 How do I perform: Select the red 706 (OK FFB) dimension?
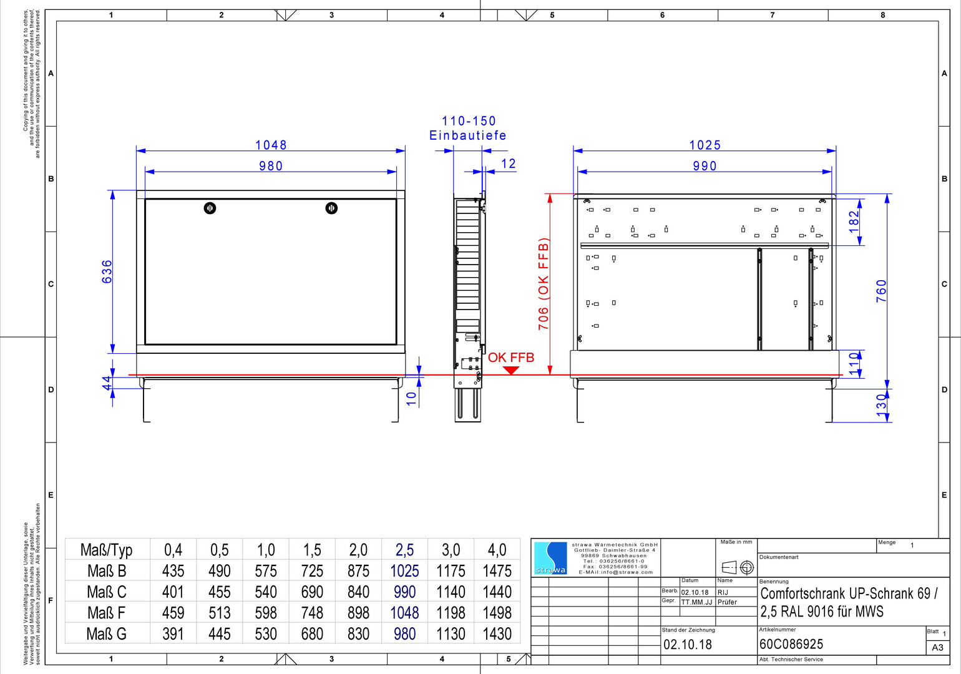[544, 284]
